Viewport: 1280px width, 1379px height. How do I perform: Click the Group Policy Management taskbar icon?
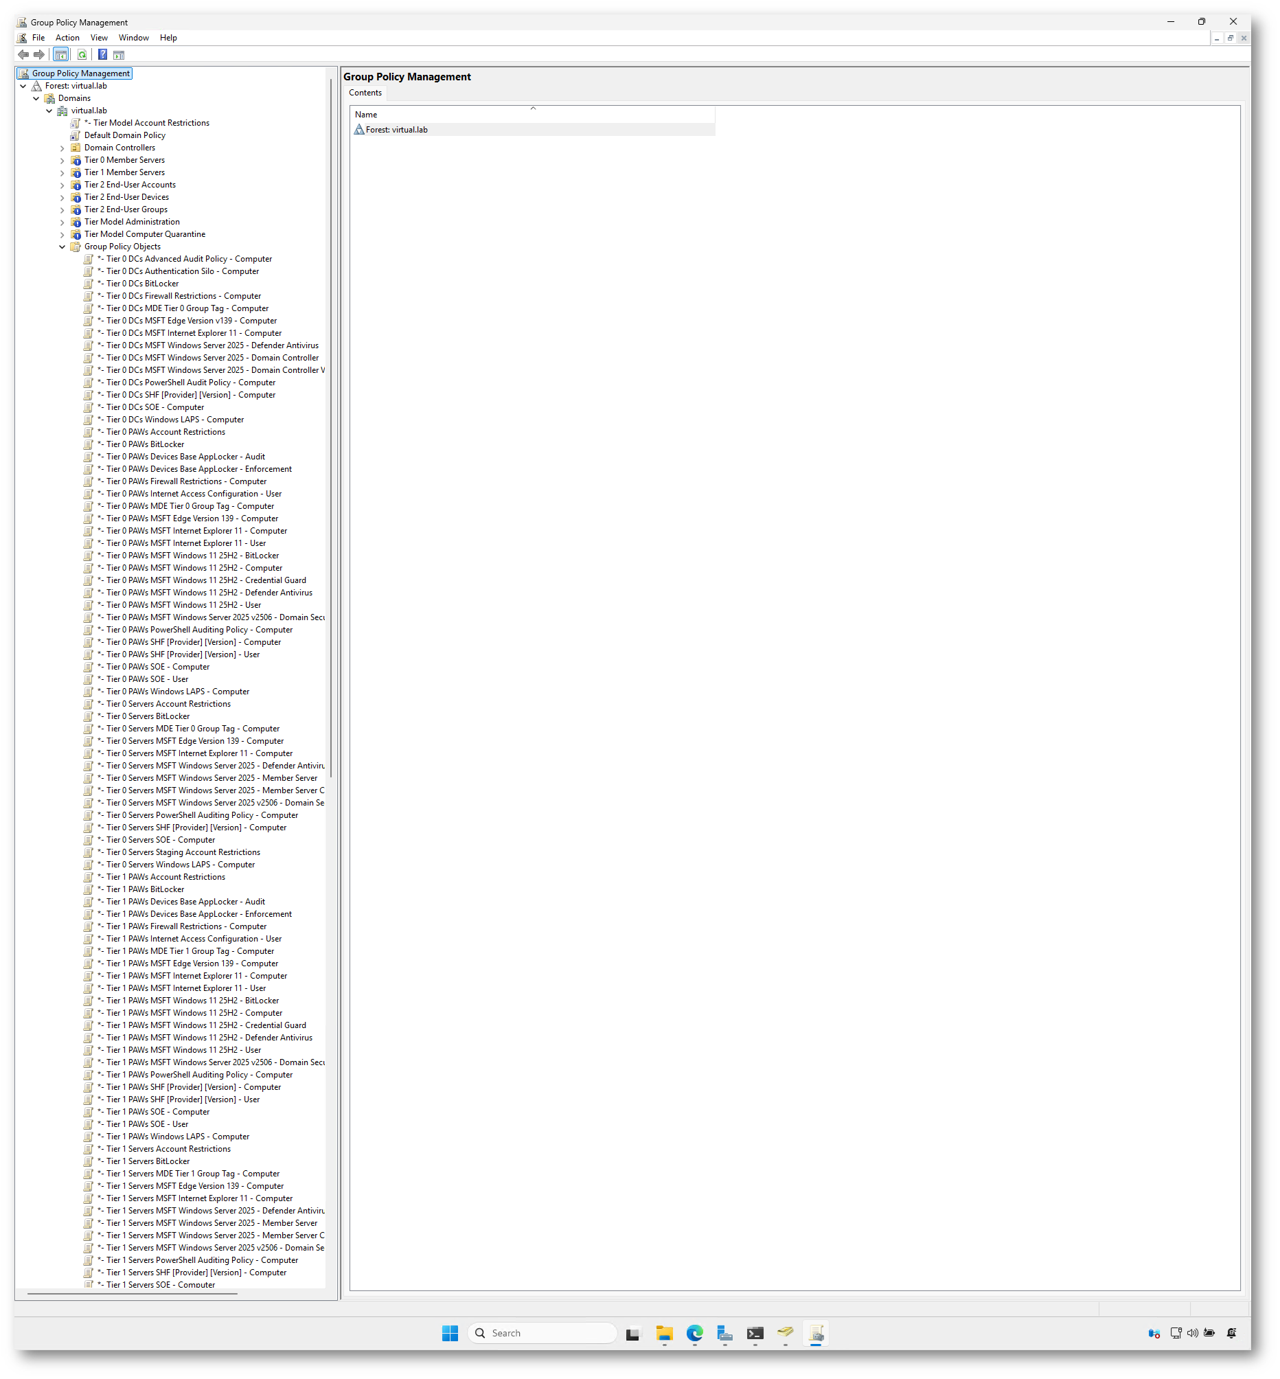[x=816, y=1332]
